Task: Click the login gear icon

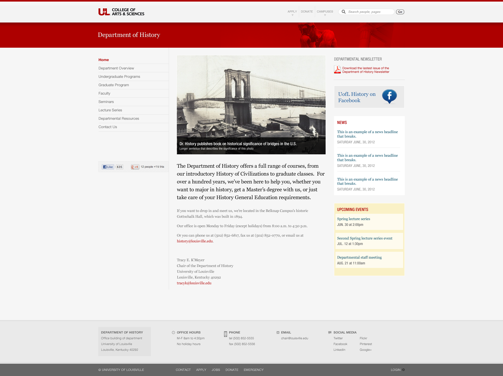Action: [403, 370]
